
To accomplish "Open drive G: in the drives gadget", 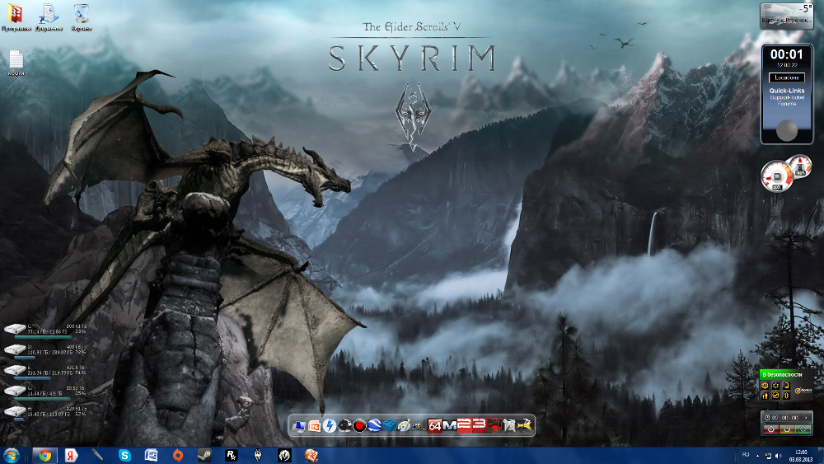I will (15, 391).
